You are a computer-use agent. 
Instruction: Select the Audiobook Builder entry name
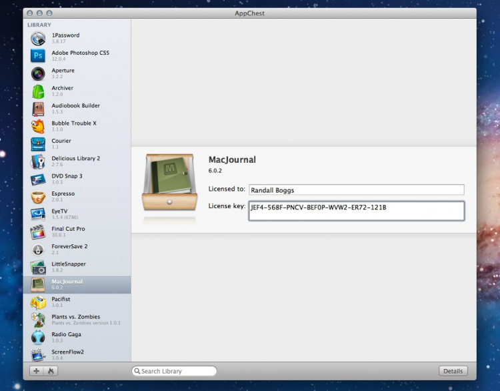[x=75, y=105]
